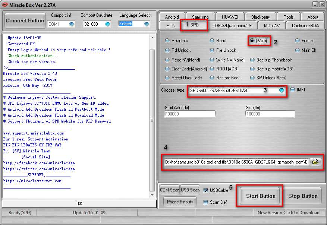Switch to the SPD tab
The width and height of the screenshot is (327, 225).
point(194,25)
